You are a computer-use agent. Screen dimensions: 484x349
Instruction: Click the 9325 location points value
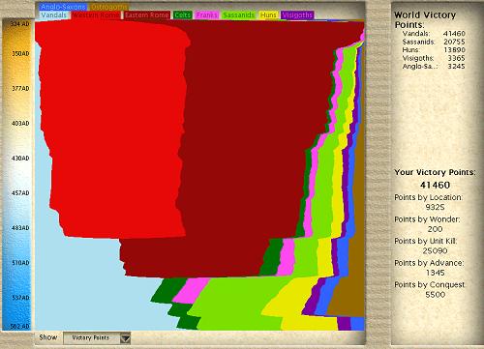[435, 207]
